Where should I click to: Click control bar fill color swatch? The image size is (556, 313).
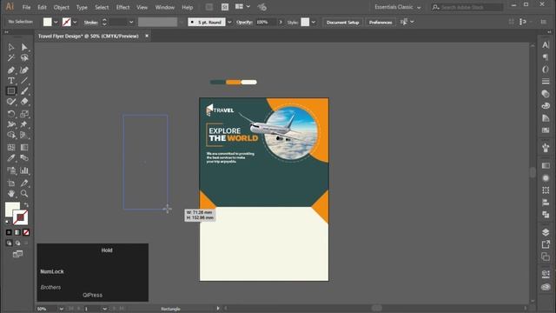[x=48, y=22]
